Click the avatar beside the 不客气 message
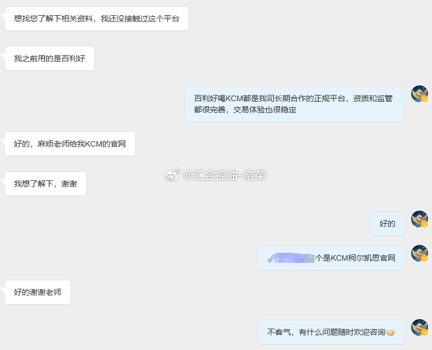The height and width of the screenshot is (350, 432). tap(419, 328)
